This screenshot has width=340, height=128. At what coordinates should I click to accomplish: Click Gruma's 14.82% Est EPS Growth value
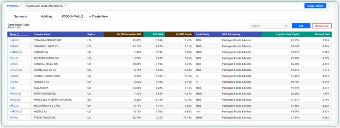188,70
